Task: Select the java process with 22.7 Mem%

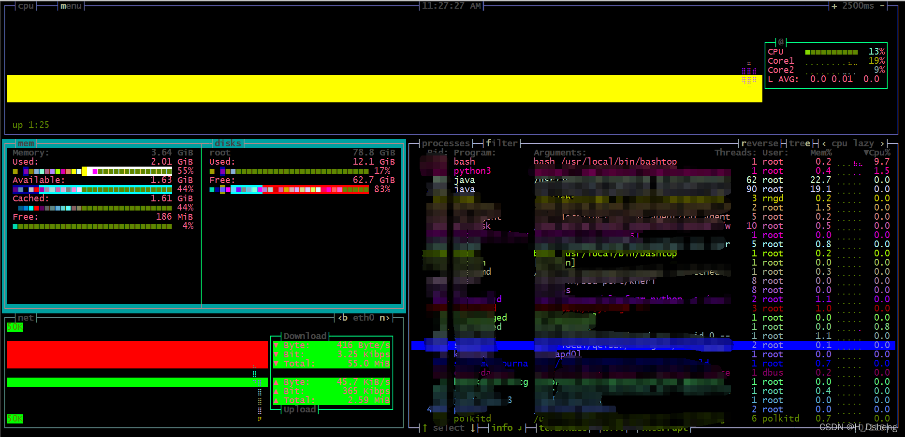Action: (x=653, y=180)
